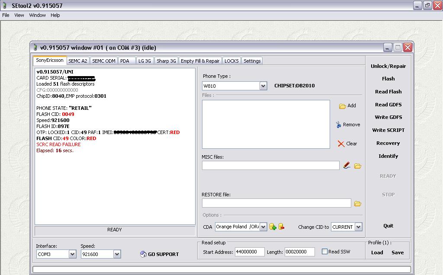
Task: Open the View menu
Action: (19, 15)
